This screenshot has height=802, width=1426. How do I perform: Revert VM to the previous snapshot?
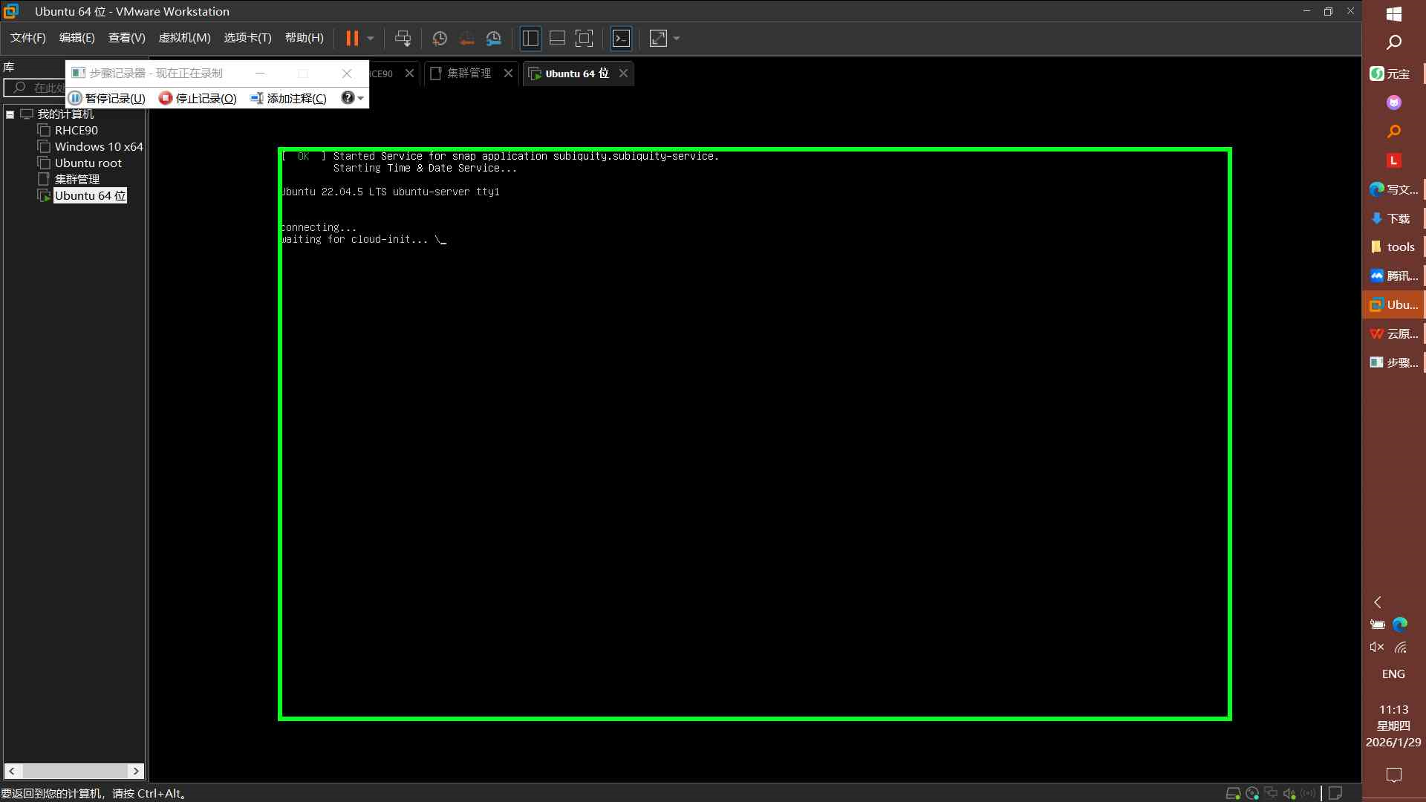click(x=466, y=39)
